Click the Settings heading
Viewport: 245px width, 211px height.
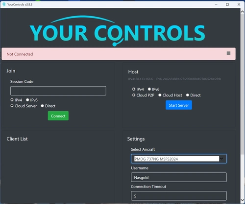pos(136,139)
